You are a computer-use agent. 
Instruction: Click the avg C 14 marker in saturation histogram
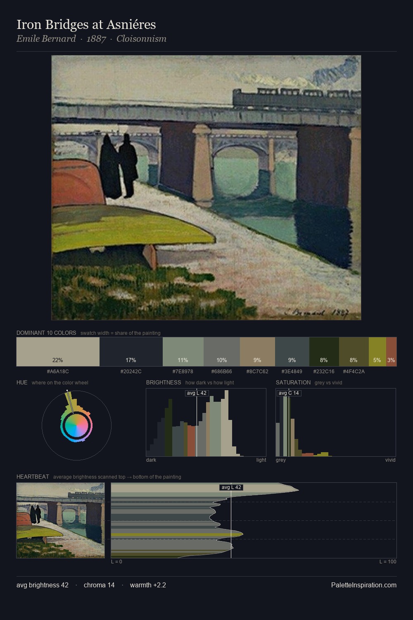click(x=289, y=393)
